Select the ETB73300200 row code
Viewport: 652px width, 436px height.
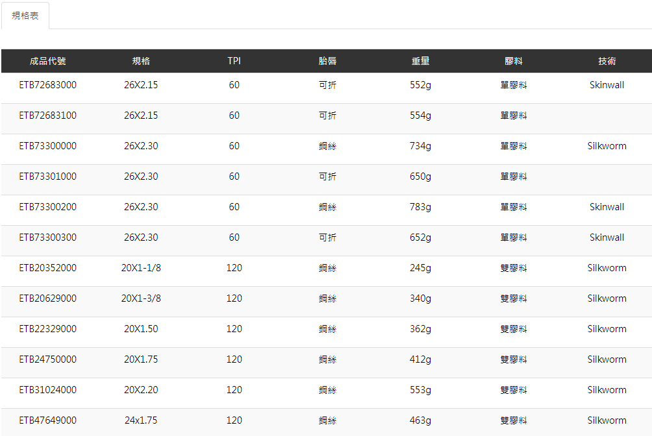click(x=47, y=207)
